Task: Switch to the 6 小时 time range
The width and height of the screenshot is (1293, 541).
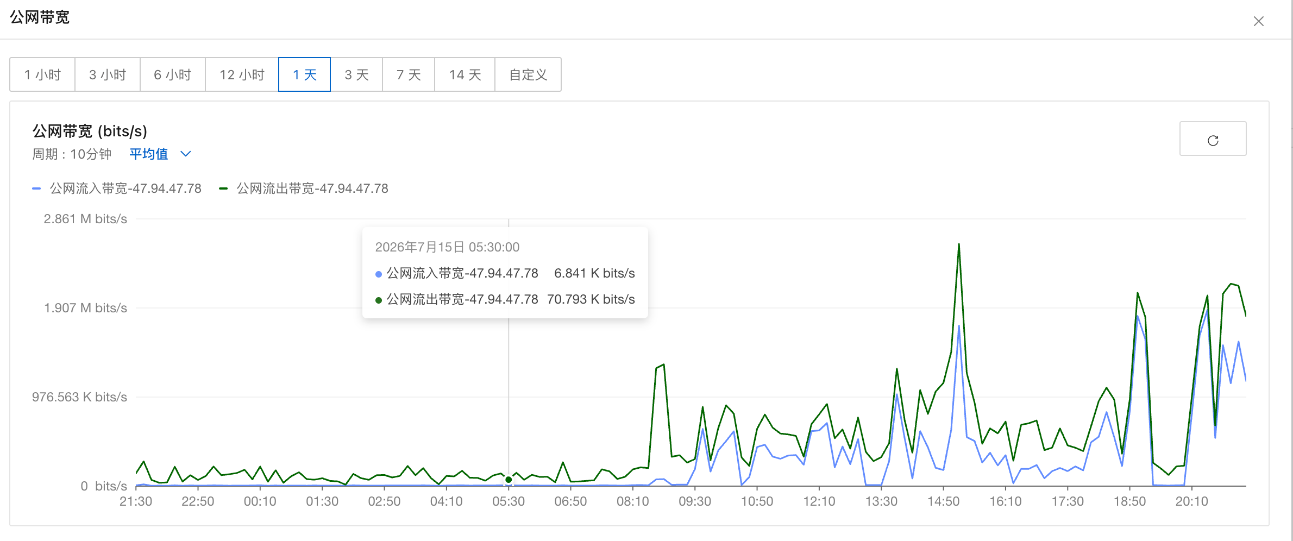Action: tap(173, 75)
